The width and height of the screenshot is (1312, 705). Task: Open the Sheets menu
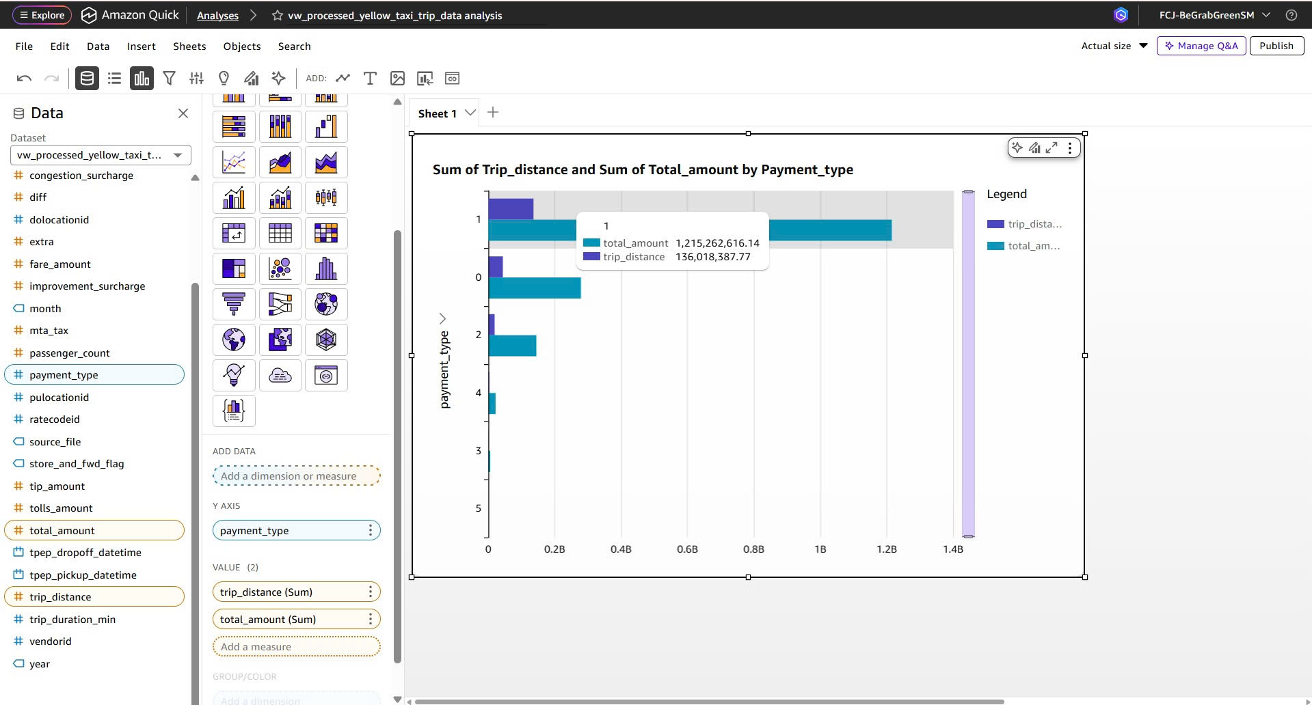189,46
